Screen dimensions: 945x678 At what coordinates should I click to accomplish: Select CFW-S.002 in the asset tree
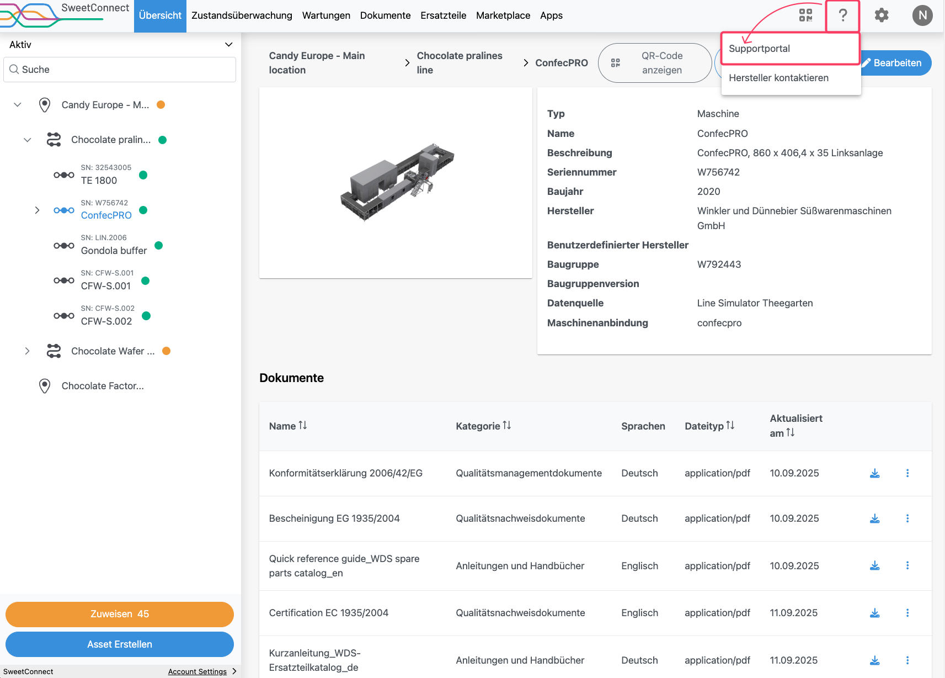[x=106, y=321]
